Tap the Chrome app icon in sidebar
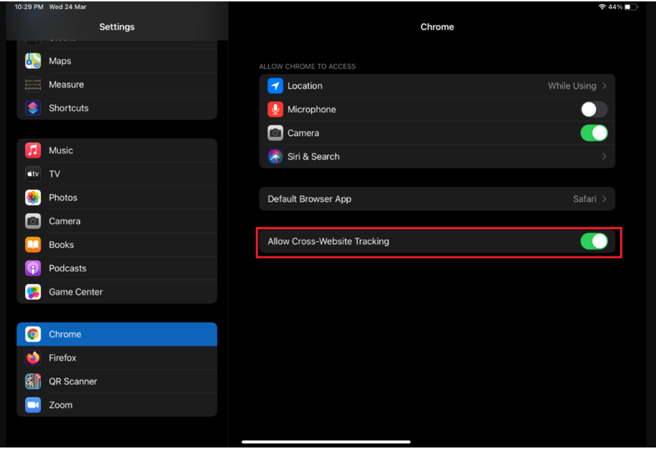This screenshot has width=656, height=451. 33,334
